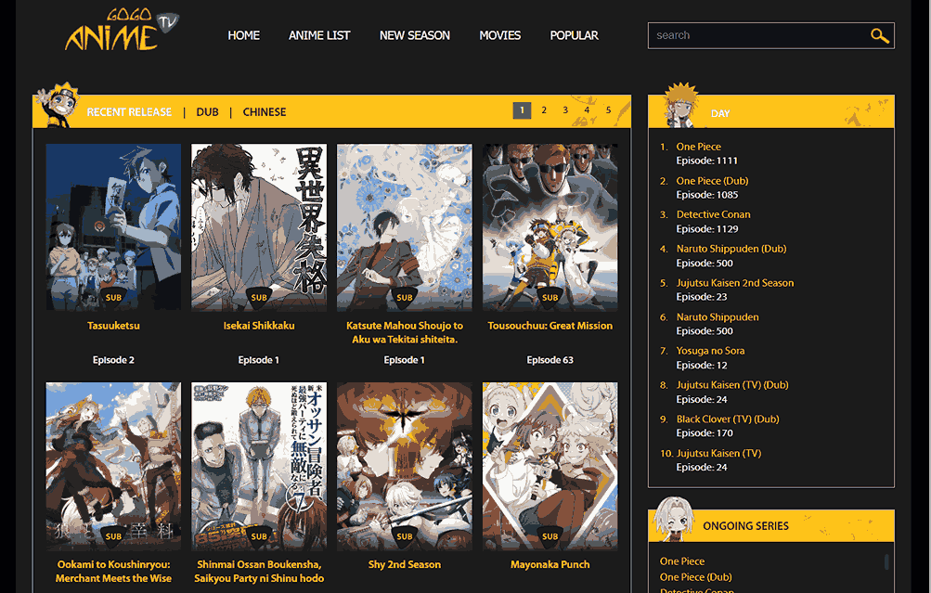Screen dimensions: 931x593
Task: Click the SUB badge on Mayonaka Punch poster
Action: click(550, 536)
